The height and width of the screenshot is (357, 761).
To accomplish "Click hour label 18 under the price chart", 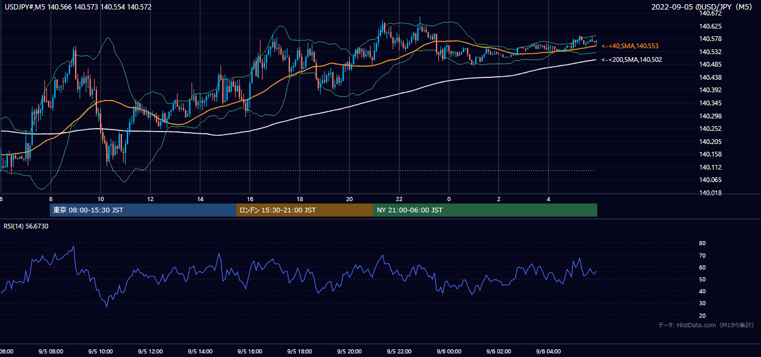I will tap(300, 199).
